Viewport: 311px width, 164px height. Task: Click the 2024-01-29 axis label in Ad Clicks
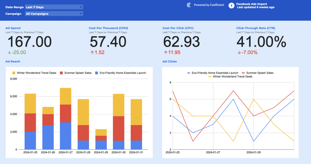click(x=254, y=152)
